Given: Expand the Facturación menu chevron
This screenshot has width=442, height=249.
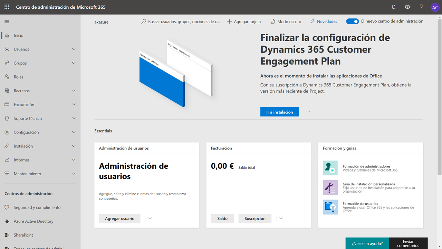Looking at the screenshot, I should point(74,104).
